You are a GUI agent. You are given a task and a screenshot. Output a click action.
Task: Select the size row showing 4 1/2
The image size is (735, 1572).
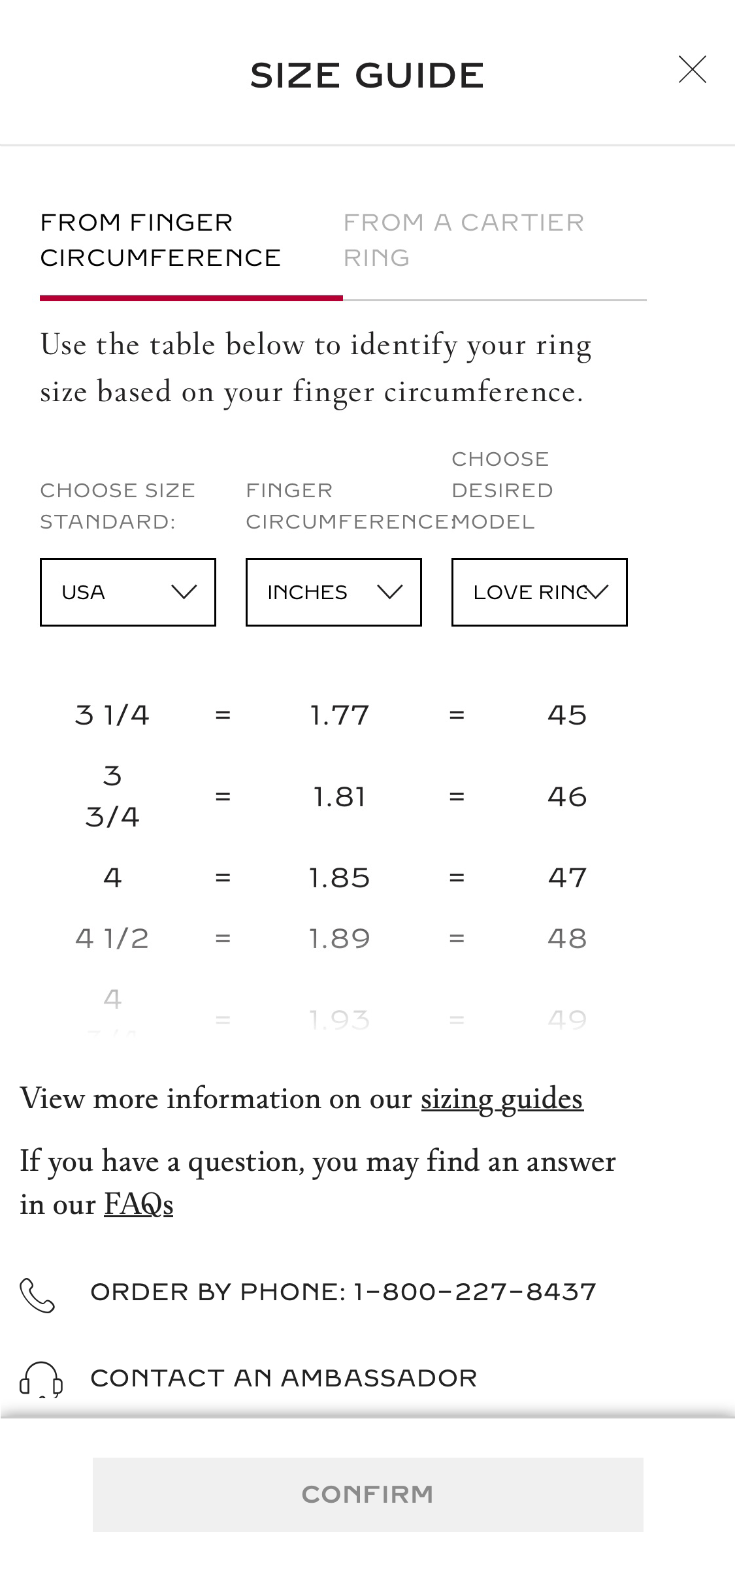[x=112, y=939]
